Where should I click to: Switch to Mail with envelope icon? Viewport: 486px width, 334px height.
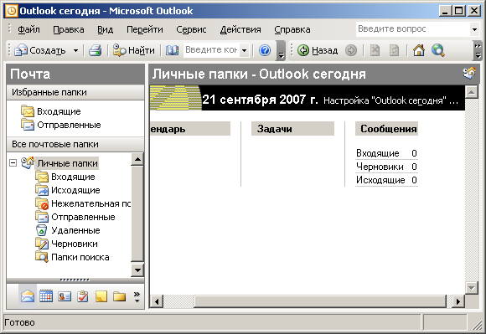(28, 296)
